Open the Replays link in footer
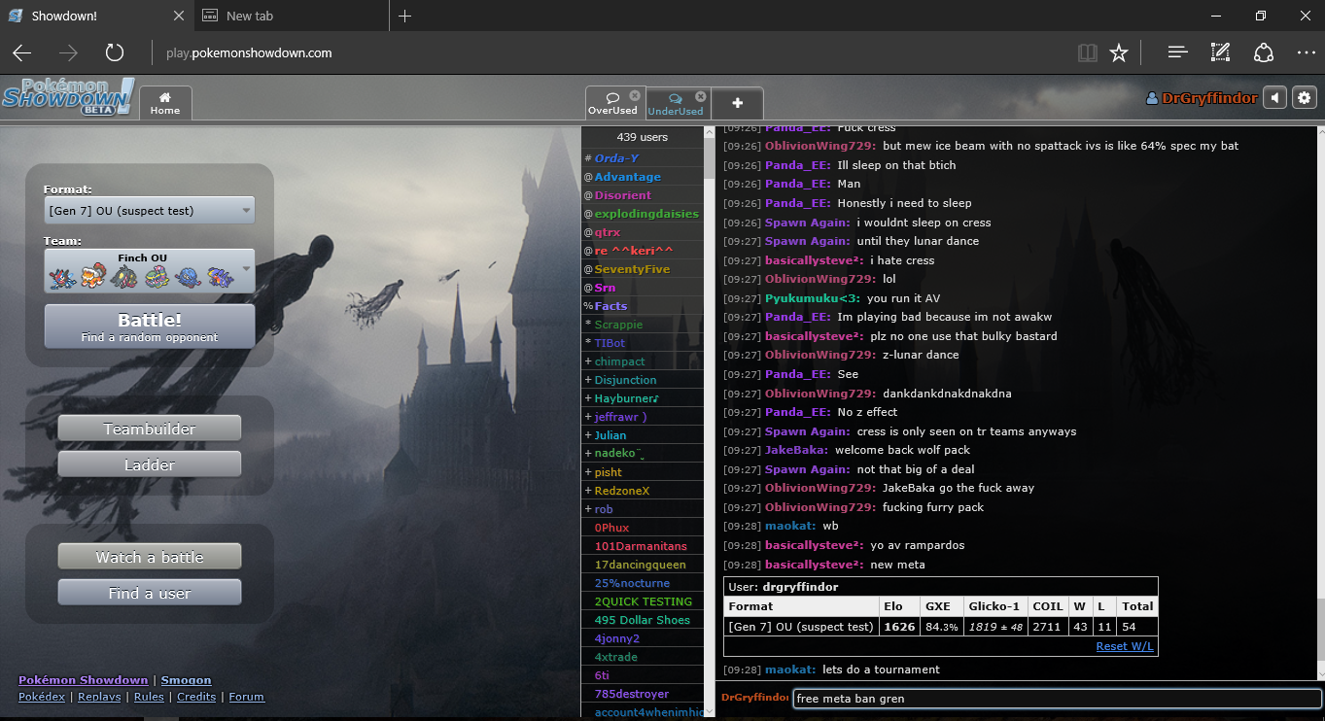The width and height of the screenshot is (1325, 721). (x=99, y=697)
